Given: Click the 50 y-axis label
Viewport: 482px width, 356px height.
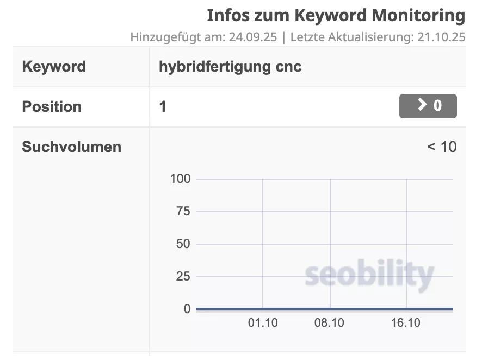Looking at the screenshot, I should tap(183, 244).
